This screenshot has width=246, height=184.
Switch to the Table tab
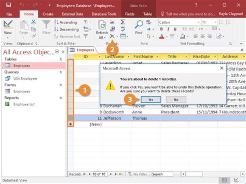[x=148, y=14]
